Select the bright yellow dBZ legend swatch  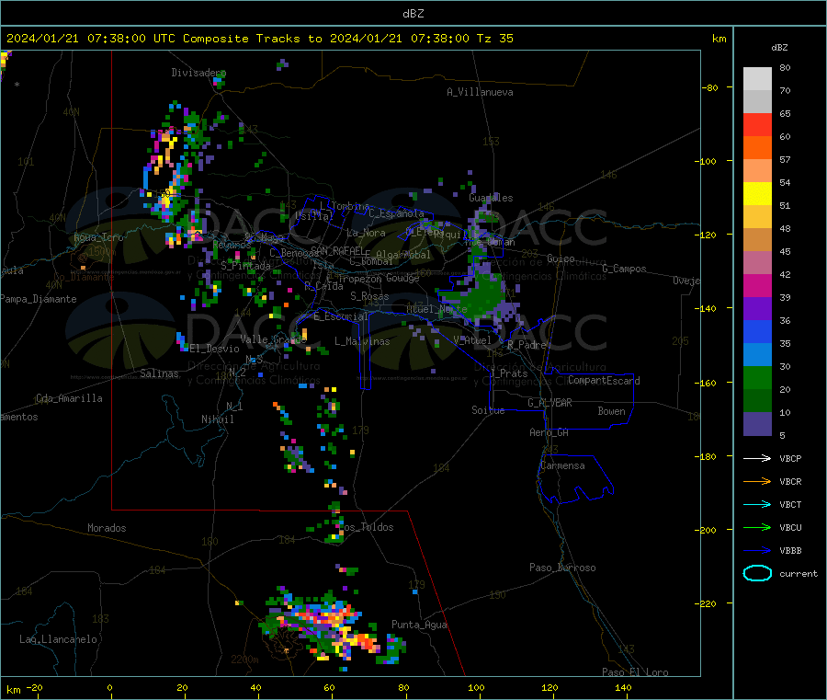click(x=757, y=193)
